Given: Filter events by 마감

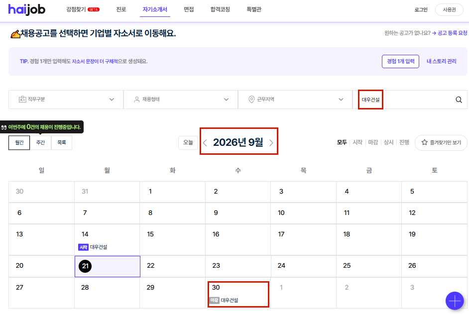Looking at the screenshot, I should (x=373, y=142).
